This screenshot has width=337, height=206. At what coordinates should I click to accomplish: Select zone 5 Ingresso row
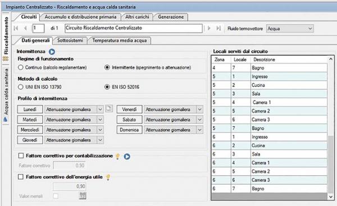(270, 76)
